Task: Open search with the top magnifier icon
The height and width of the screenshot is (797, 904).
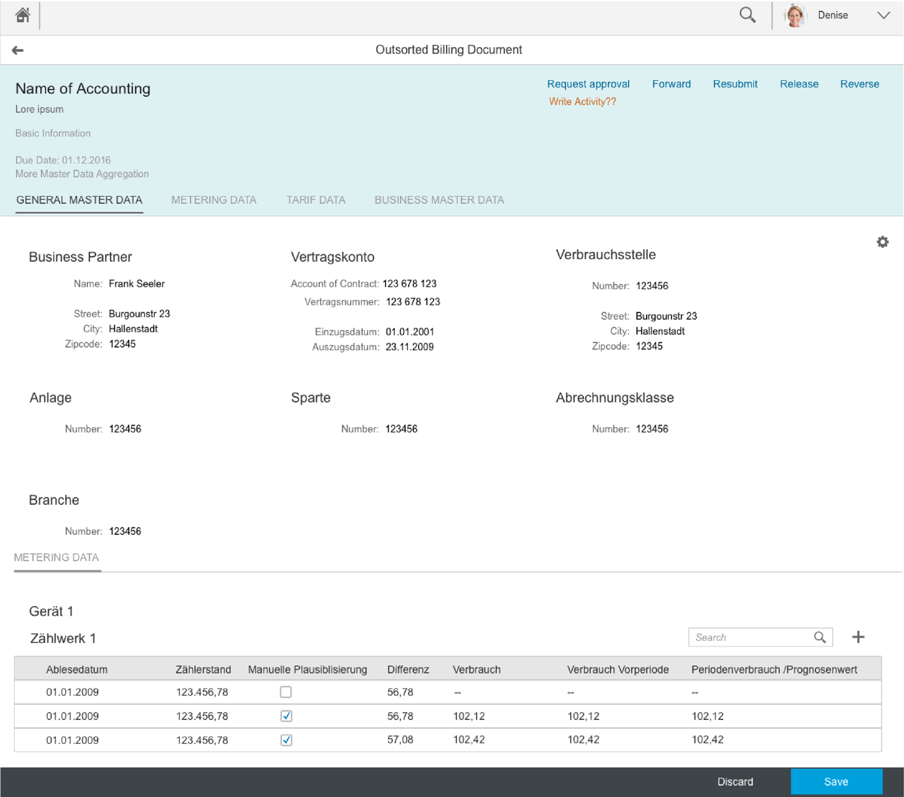Action: [x=747, y=15]
